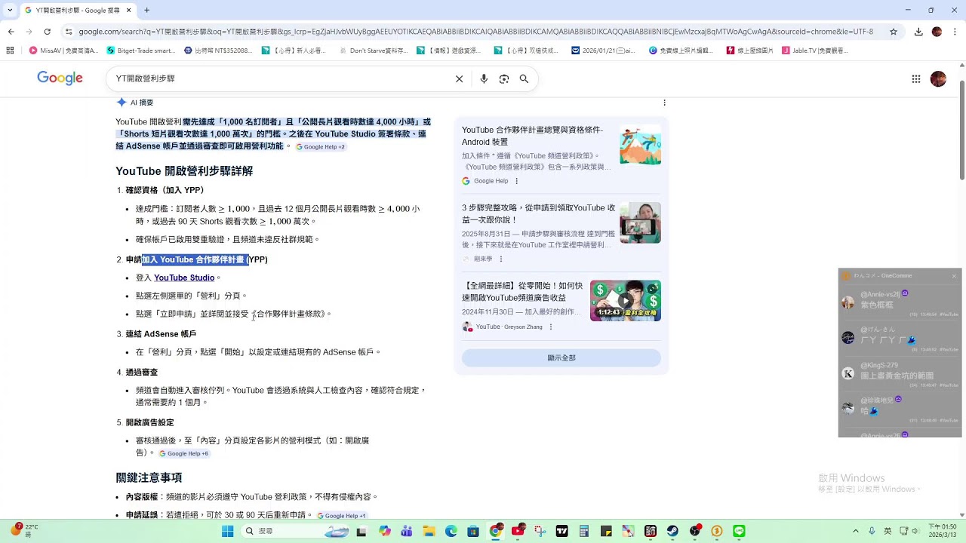
Task: Open the 2026/01/21 bookmark
Action: 604,51
